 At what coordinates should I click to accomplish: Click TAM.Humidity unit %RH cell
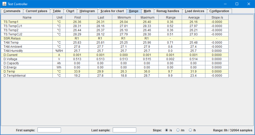59,51
